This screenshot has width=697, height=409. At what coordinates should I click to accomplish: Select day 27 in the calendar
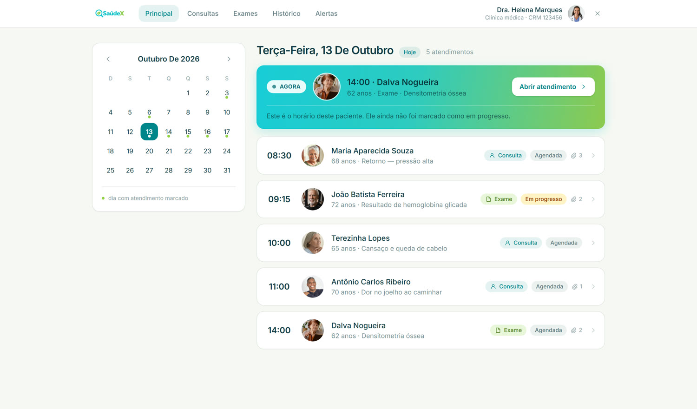pos(149,171)
